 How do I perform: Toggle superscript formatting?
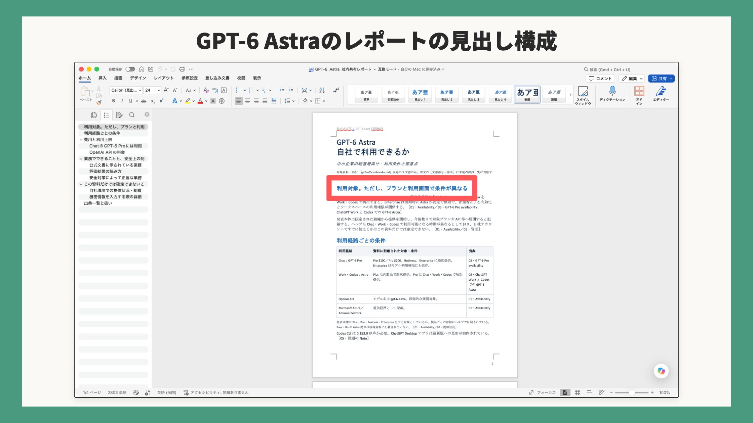pos(161,101)
